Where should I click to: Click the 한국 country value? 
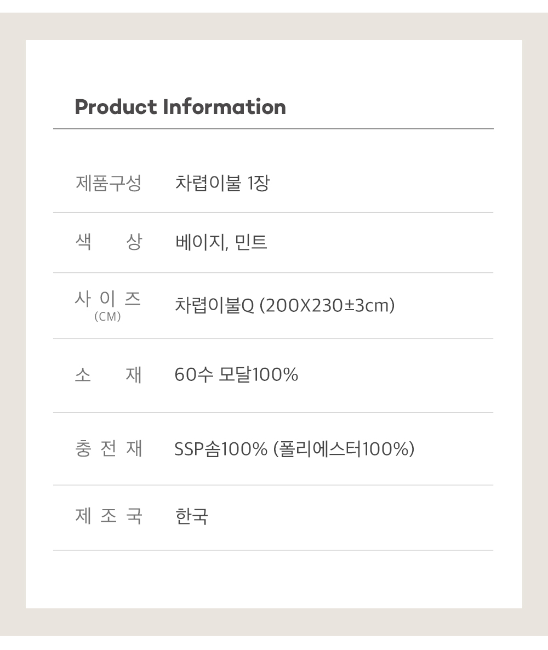coord(191,516)
